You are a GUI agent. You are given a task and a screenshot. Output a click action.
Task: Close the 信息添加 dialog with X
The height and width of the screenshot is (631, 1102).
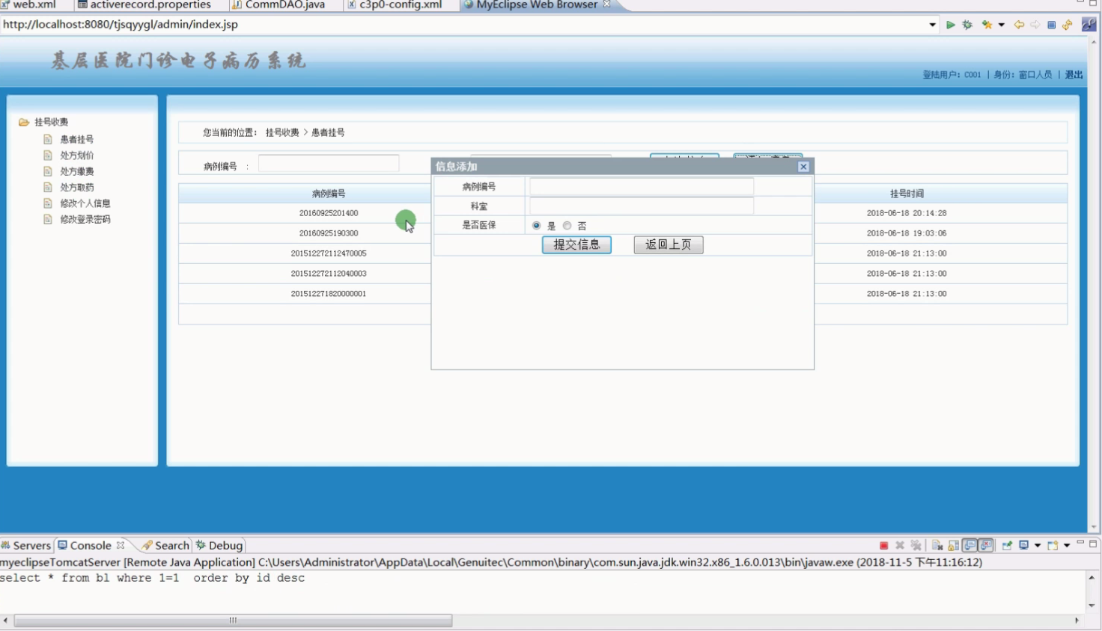coord(803,167)
